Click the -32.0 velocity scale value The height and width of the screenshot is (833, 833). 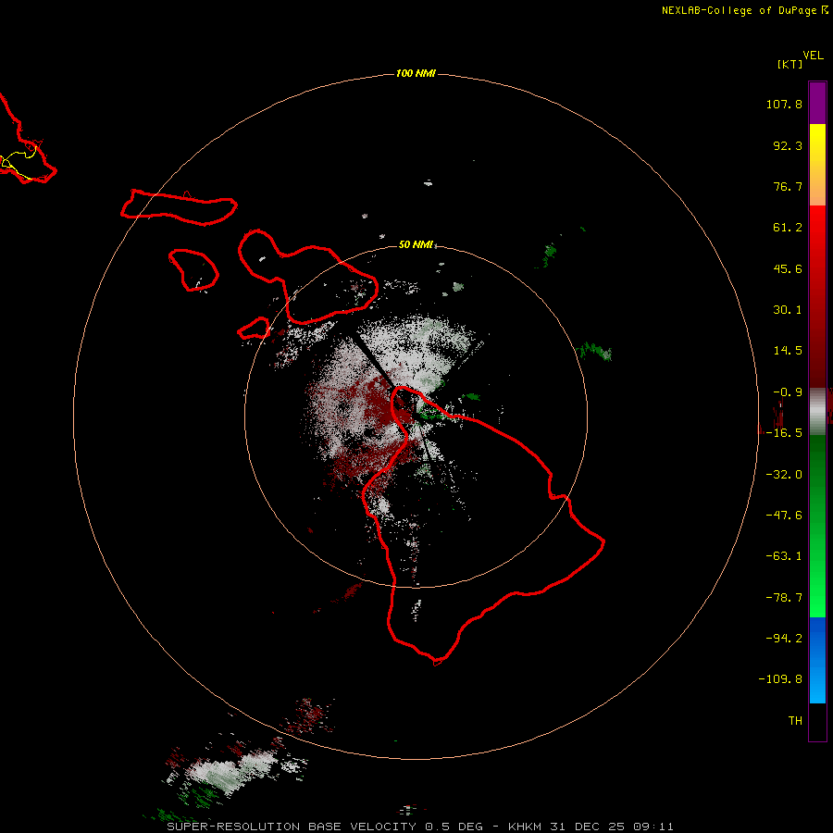[784, 475]
